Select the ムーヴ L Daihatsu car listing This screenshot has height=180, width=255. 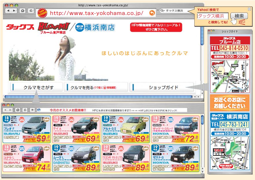76,158
